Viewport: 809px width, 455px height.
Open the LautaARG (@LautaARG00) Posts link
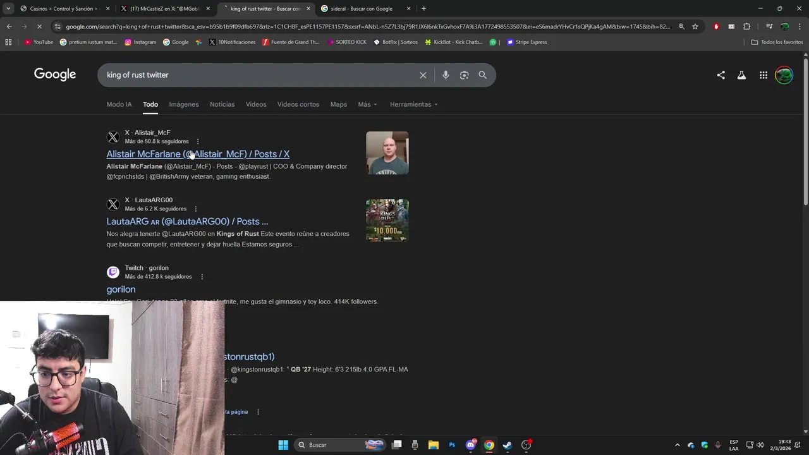click(187, 222)
